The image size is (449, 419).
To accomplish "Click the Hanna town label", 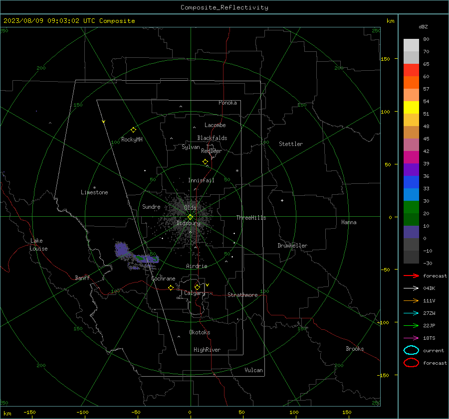I will point(349,222).
